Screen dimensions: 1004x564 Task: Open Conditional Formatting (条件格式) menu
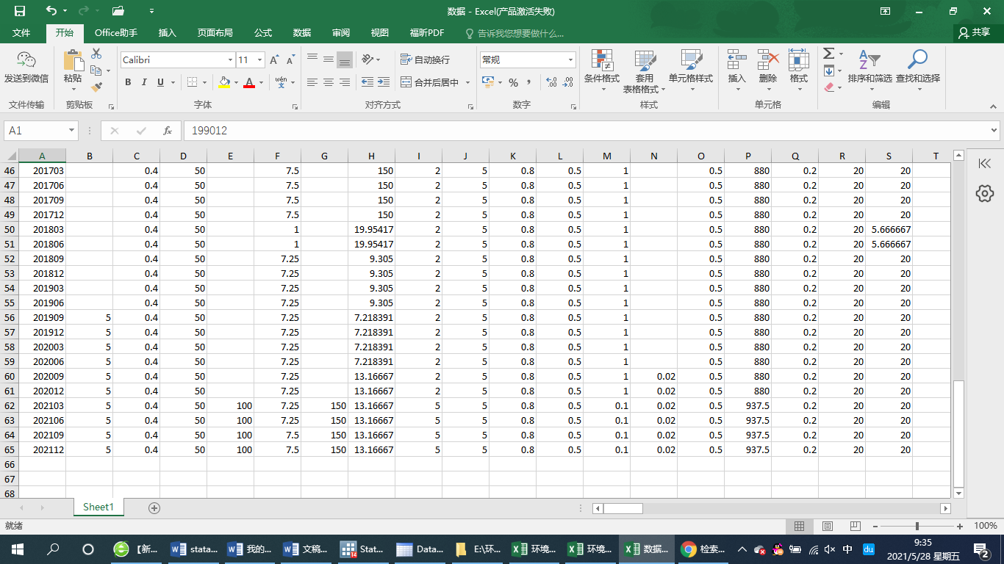pyautogui.click(x=602, y=70)
